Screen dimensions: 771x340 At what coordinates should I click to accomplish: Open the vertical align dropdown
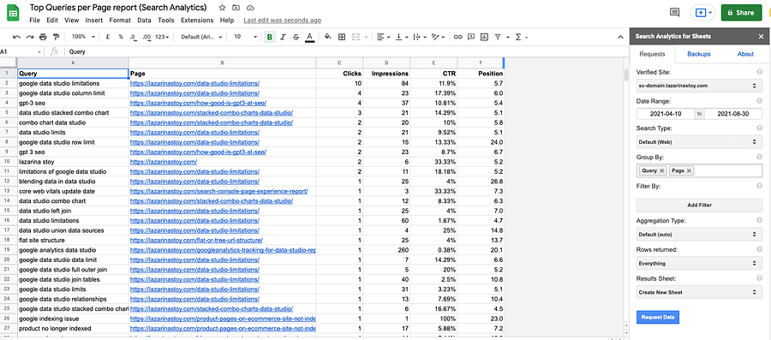point(401,37)
